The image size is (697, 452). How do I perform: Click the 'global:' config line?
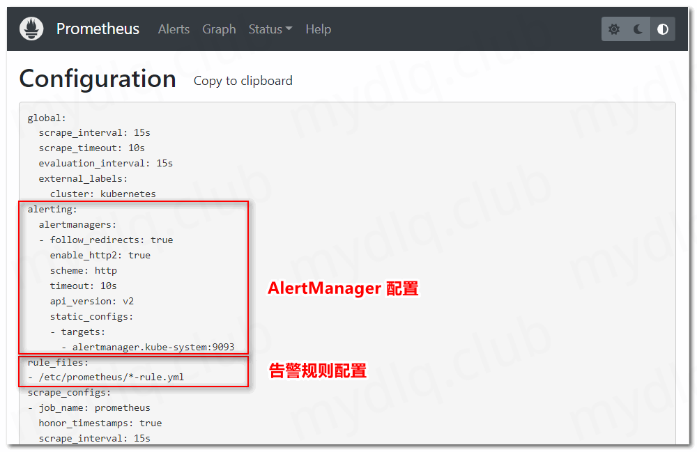(47, 118)
